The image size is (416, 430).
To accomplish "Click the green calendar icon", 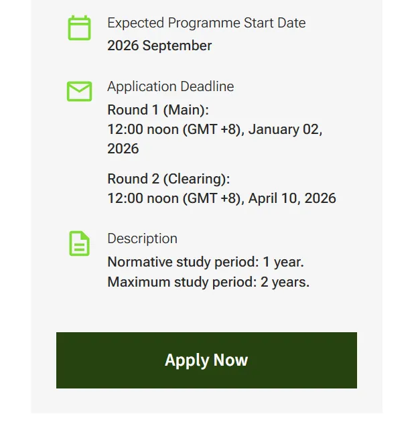I will click(x=79, y=28).
